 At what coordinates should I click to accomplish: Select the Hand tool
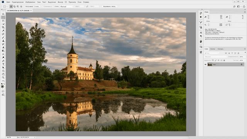pyautogui.click(x=3, y=74)
